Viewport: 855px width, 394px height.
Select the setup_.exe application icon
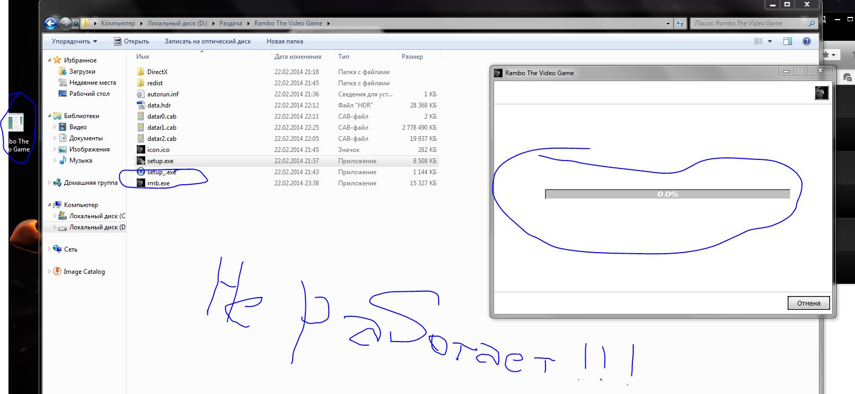click(x=140, y=172)
